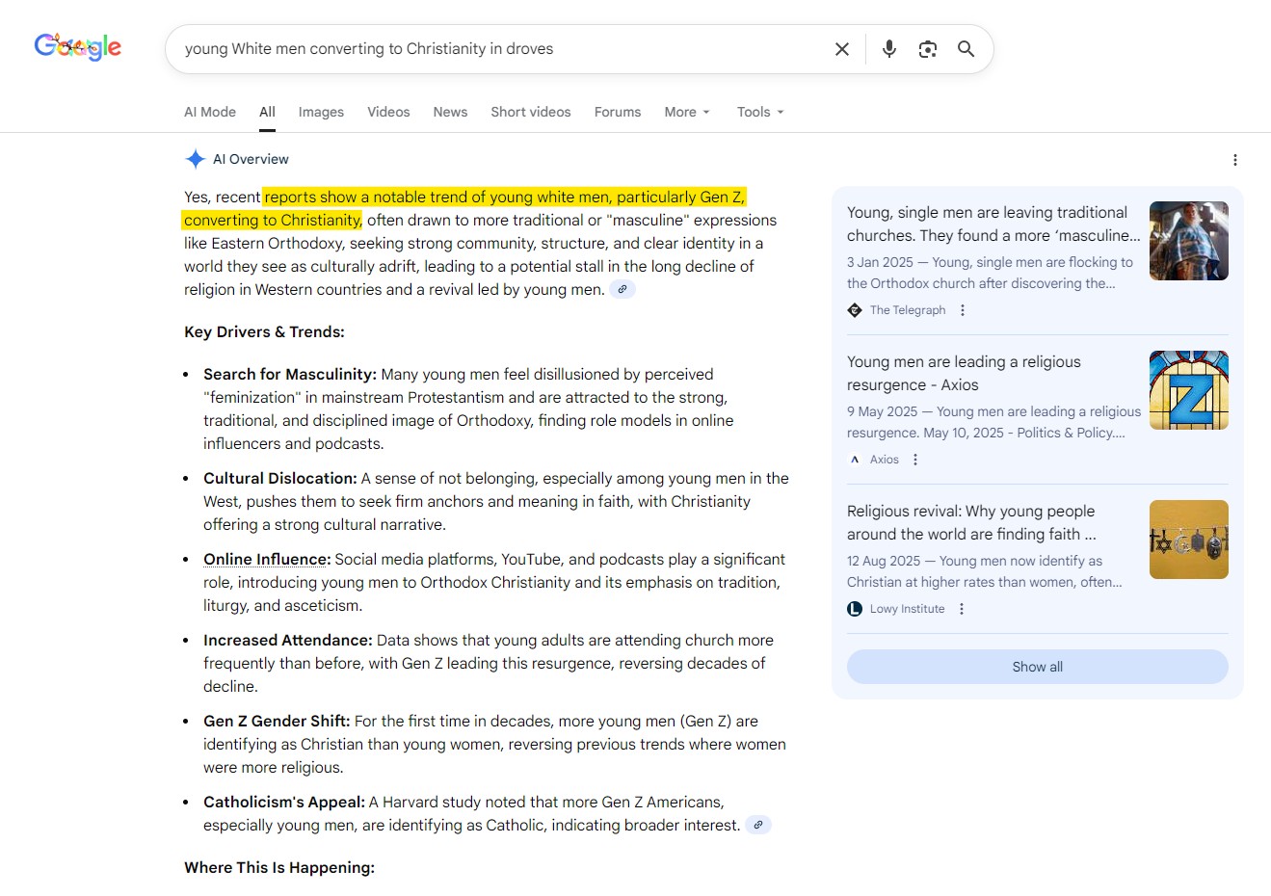Screen dimensions: 1271x896
Task: Open The Telegraph result's three-dot menu
Action: [963, 310]
